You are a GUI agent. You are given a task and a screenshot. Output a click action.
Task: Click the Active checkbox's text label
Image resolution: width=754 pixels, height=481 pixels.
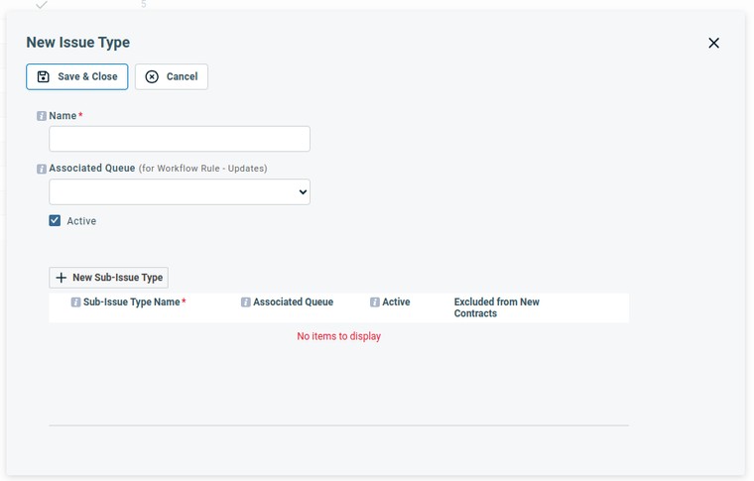81,221
